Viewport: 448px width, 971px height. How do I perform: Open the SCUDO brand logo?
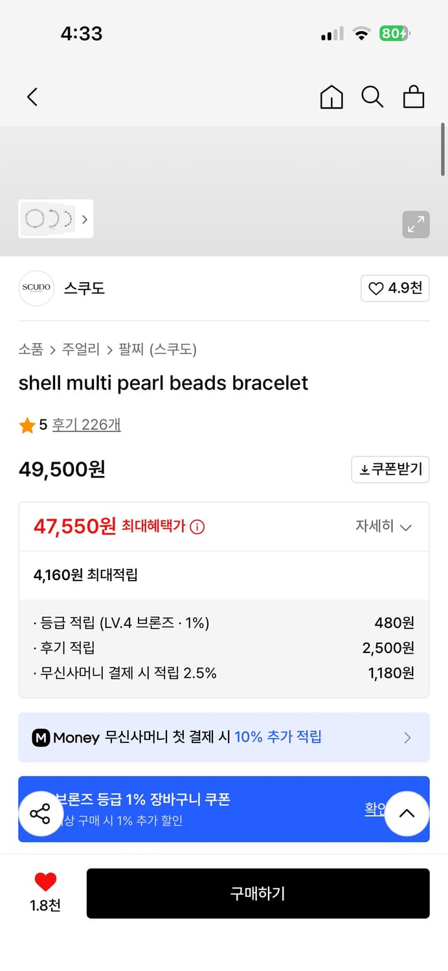point(36,288)
